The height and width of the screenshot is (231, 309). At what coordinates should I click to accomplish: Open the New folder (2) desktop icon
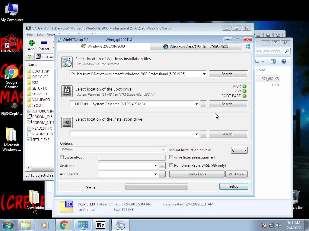pyautogui.click(x=35, y=202)
